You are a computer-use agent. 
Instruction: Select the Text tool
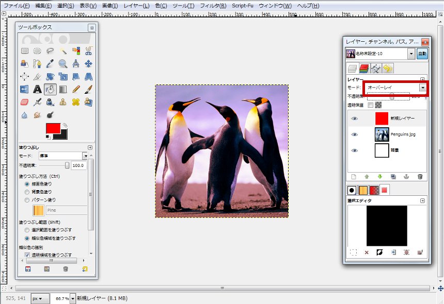click(36, 90)
